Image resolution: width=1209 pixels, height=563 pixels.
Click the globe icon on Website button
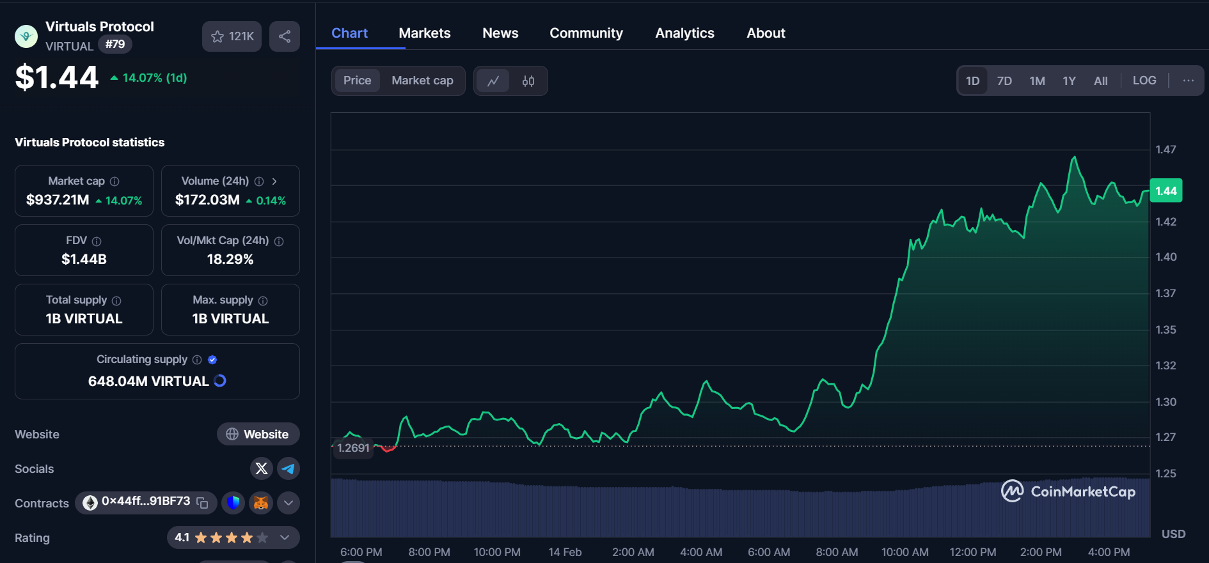(x=232, y=434)
